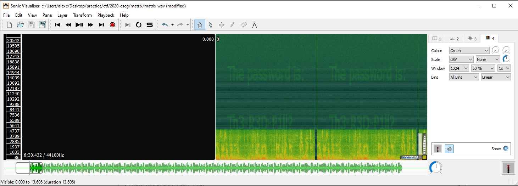
Task: Select the Navigate hand tool
Action: [x=200, y=25]
